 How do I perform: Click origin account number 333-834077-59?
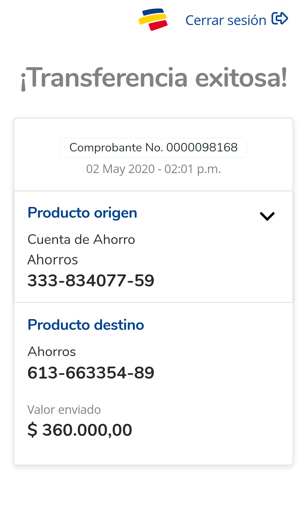click(91, 281)
